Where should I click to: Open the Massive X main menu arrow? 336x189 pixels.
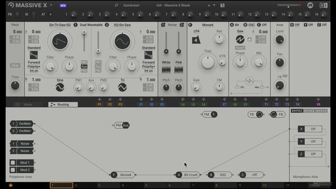[x=51, y=5]
